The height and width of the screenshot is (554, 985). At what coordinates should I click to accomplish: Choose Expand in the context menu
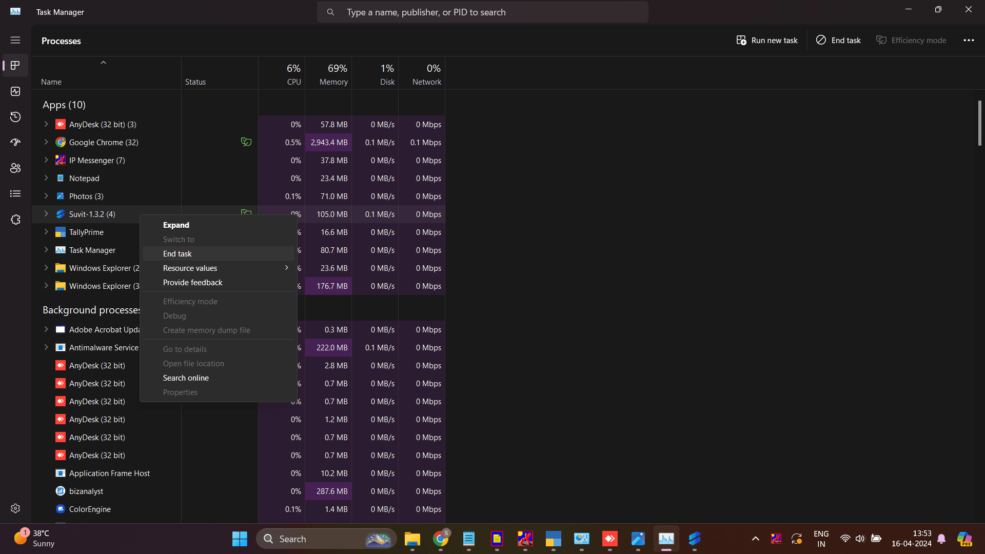[219, 225]
